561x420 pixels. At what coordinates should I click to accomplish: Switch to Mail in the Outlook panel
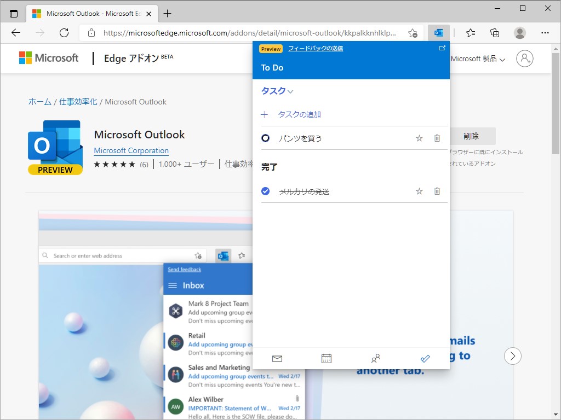[x=277, y=359]
